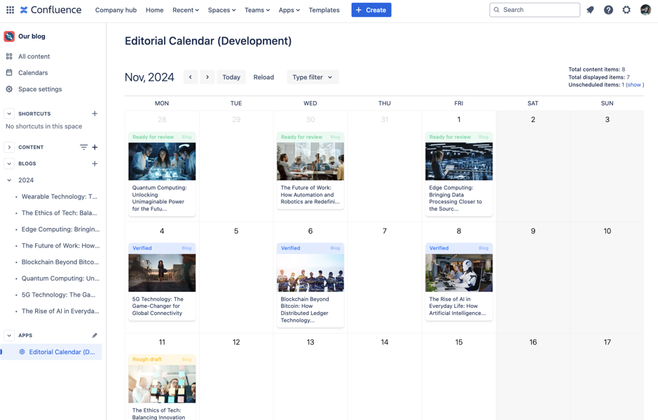658x420 pixels.
Task: Open the Teams dropdown menu
Action: tap(257, 10)
